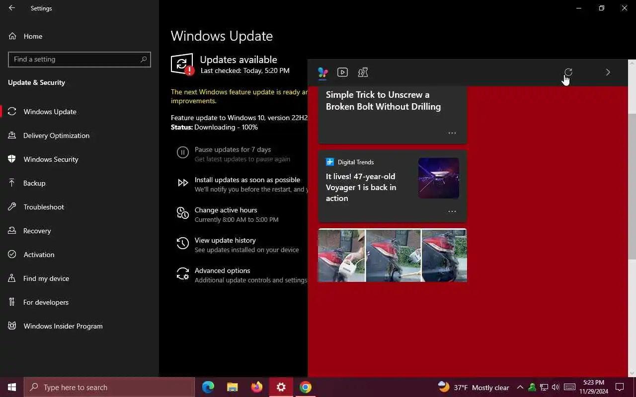Click the fast-forward install updates icon
This screenshot has width=636, height=397.
click(x=183, y=183)
